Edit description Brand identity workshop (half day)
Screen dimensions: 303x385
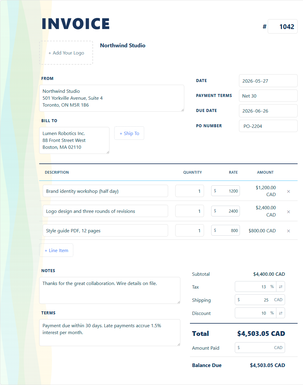105,191
